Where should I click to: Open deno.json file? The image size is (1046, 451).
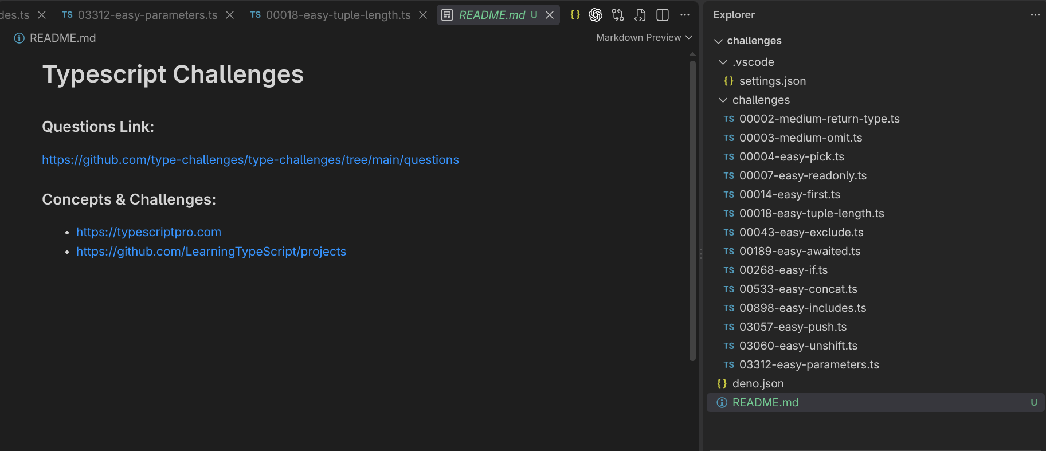pyautogui.click(x=758, y=383)
